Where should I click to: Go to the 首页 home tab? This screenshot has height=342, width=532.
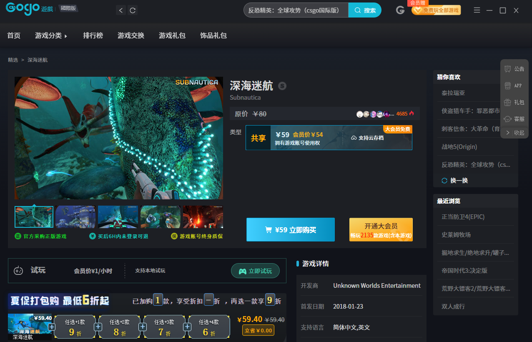[14, 35]
